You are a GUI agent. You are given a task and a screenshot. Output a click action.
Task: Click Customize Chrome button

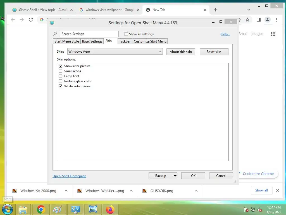258,174
